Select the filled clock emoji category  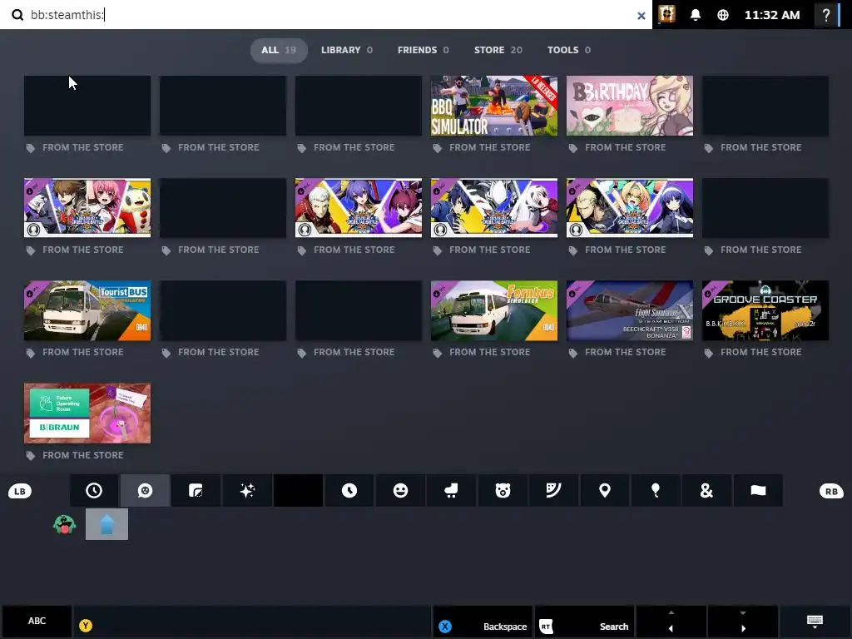tap(349, 491)
